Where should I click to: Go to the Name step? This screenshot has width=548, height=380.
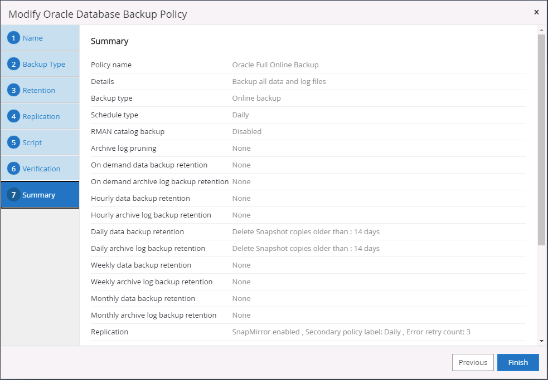(33, 38)
